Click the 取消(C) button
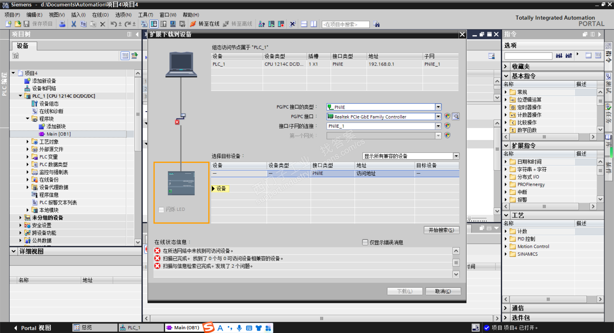The width and height of the screenshot is (614, 333). tap(443, 291)
